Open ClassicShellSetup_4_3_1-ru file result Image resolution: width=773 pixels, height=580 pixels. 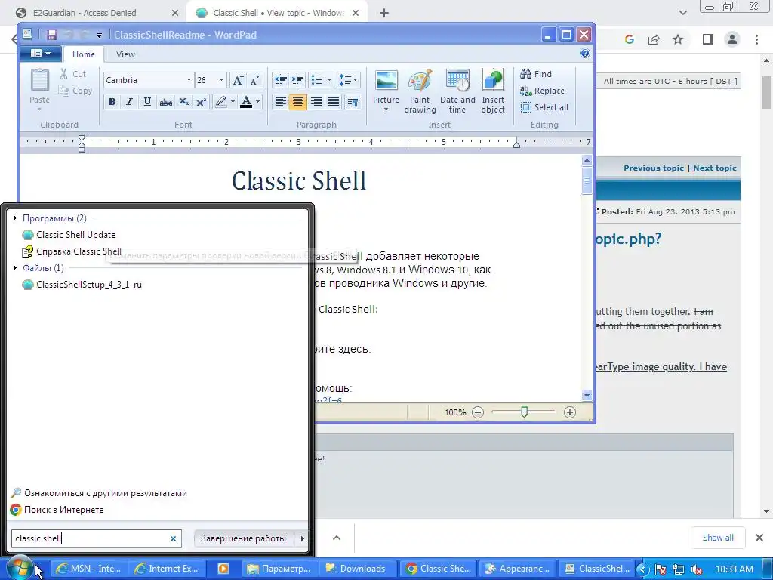[x=82, y=285]
